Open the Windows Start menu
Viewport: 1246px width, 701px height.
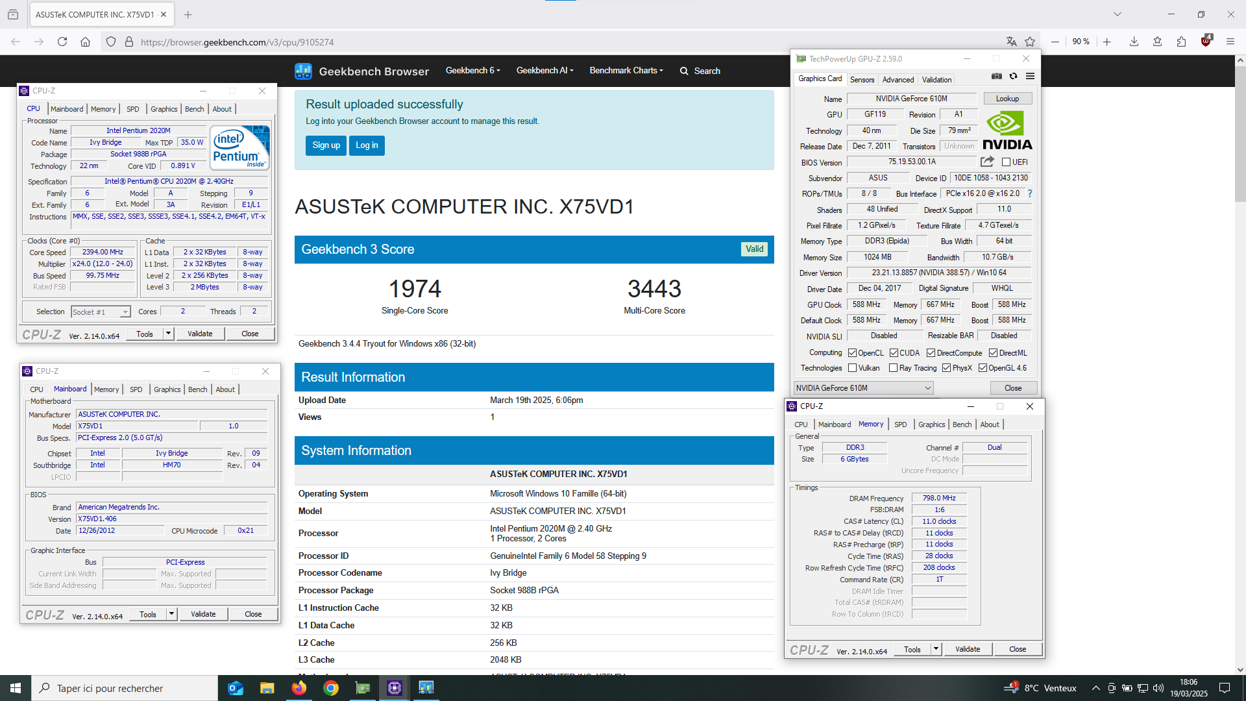tap(16, 688)
